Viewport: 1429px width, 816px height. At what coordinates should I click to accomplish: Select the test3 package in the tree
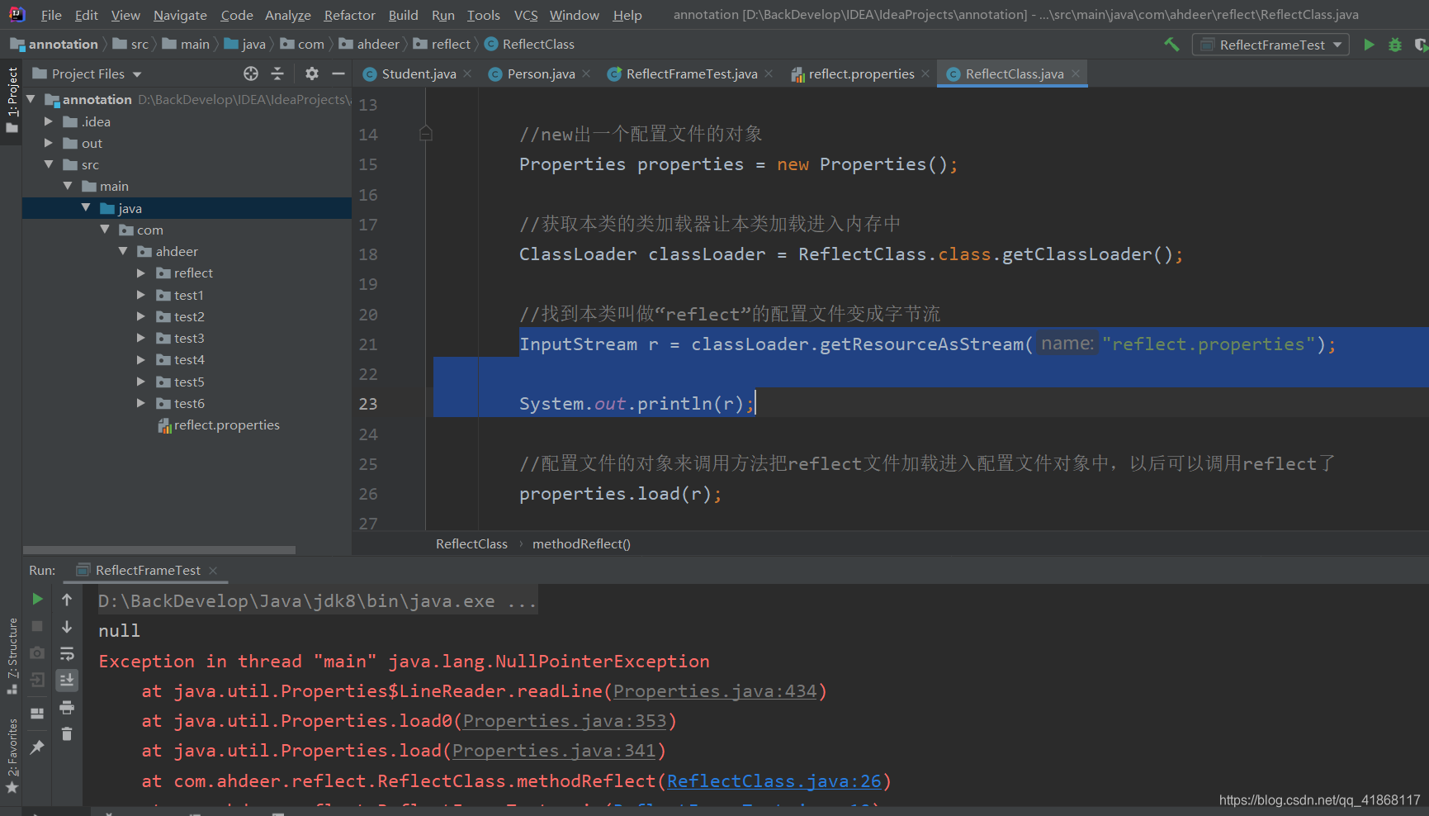coord(189,338)
